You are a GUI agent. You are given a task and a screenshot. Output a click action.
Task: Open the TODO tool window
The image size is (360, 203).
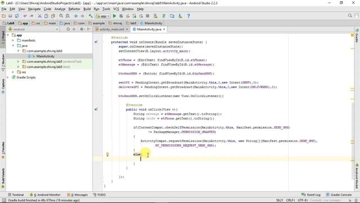(100, 195)
